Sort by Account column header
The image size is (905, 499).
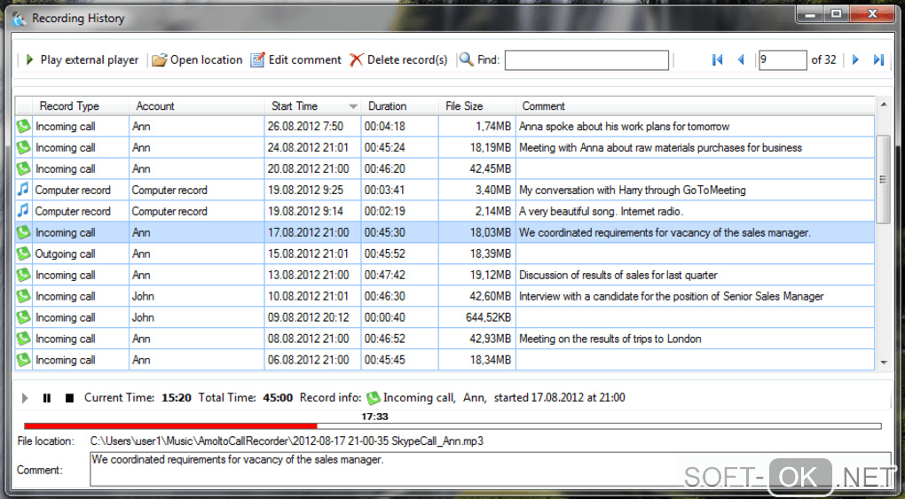pos(197,106)
